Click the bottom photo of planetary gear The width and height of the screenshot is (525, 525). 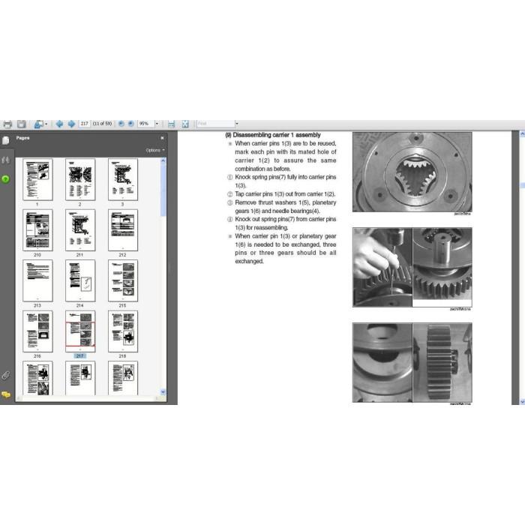click(442, 362)
